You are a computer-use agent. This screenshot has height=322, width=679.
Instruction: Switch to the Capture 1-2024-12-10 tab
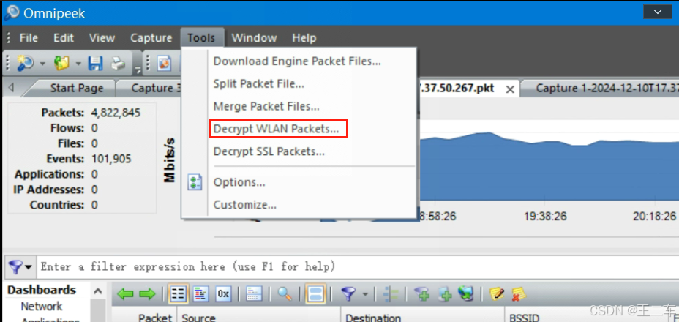tap(603, 88)
